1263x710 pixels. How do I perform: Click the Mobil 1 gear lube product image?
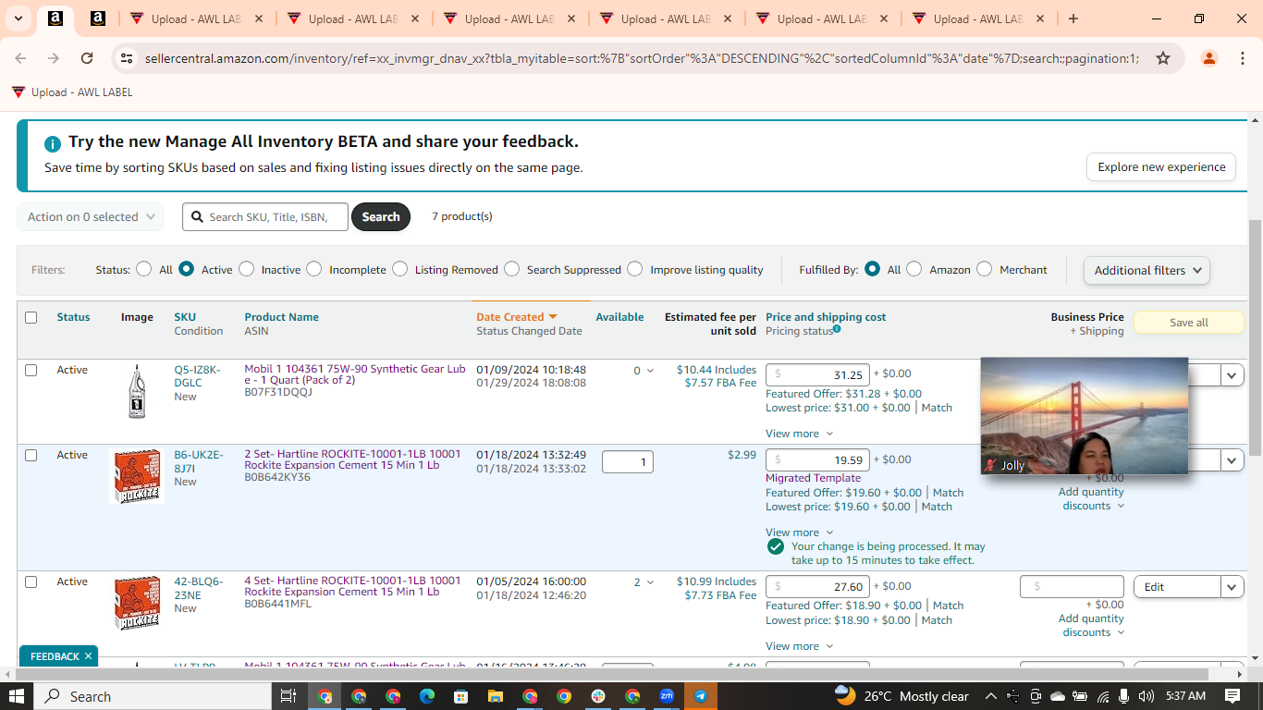[x=137, y=391]
